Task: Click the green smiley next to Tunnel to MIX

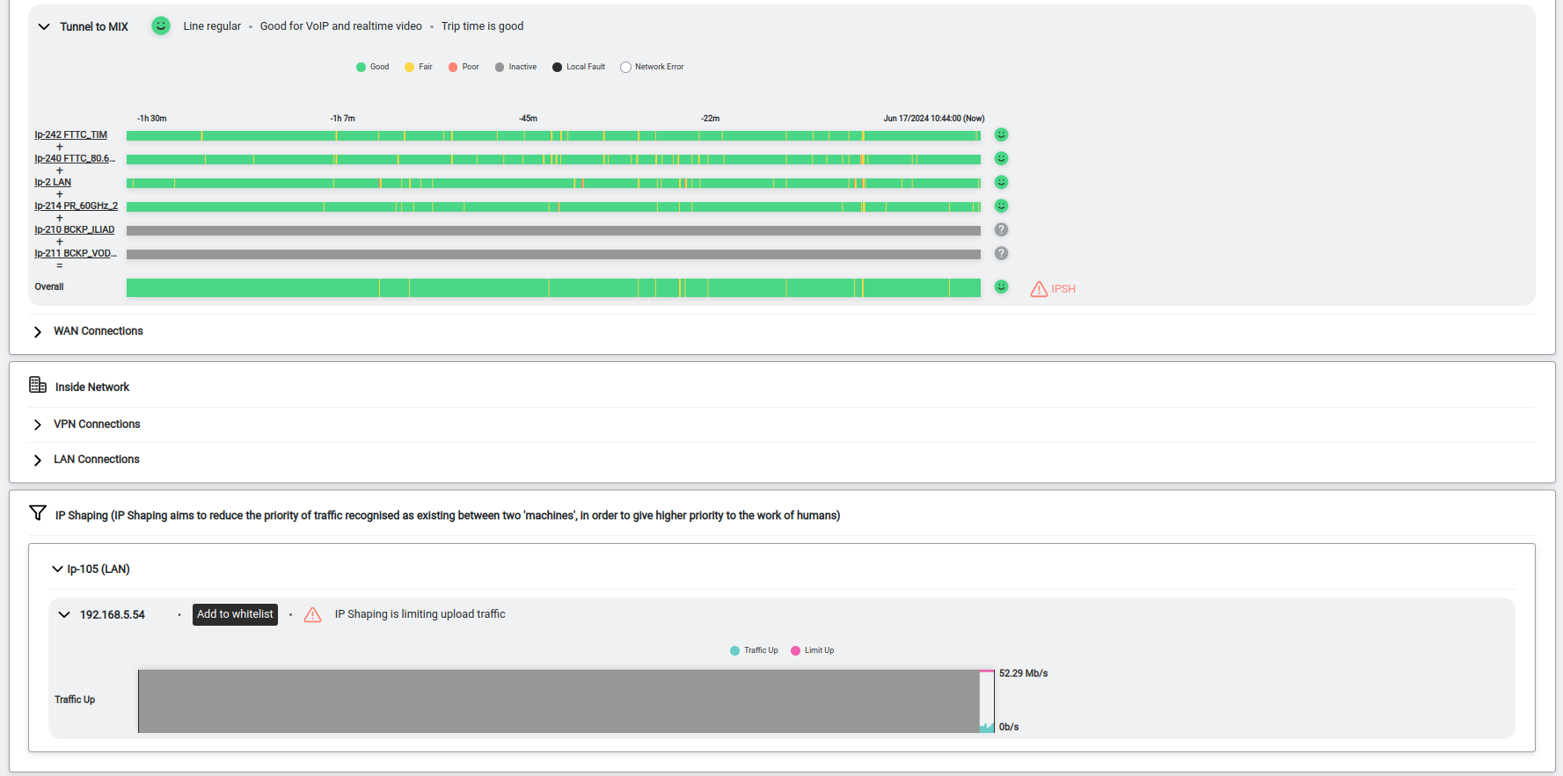Action: tap(161, 25)
